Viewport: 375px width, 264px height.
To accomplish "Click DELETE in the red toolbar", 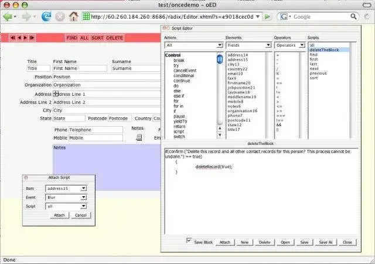I will [115, 38].
